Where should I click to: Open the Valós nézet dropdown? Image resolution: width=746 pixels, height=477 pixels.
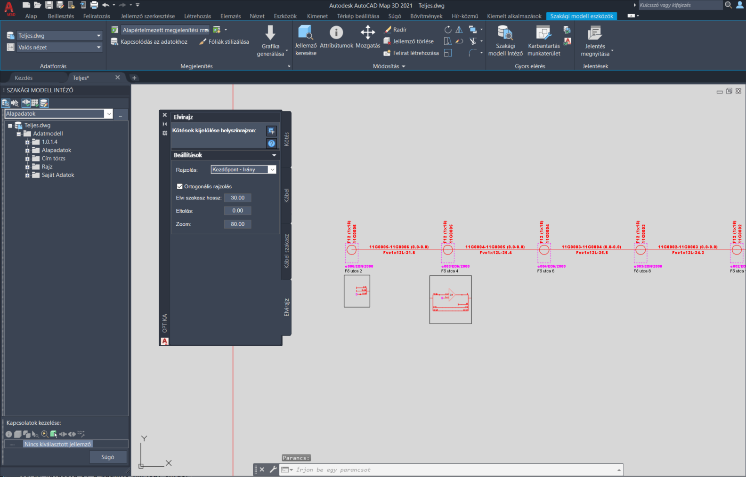[59, 48]
